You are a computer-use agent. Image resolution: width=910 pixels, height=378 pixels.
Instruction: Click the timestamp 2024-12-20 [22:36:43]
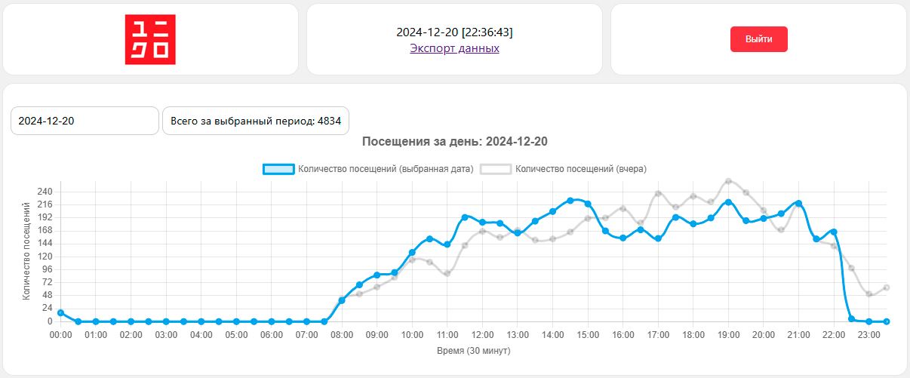click(454, 32)
